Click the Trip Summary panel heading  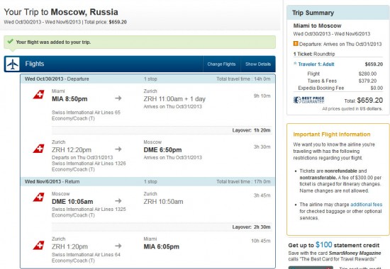[313, 13]
